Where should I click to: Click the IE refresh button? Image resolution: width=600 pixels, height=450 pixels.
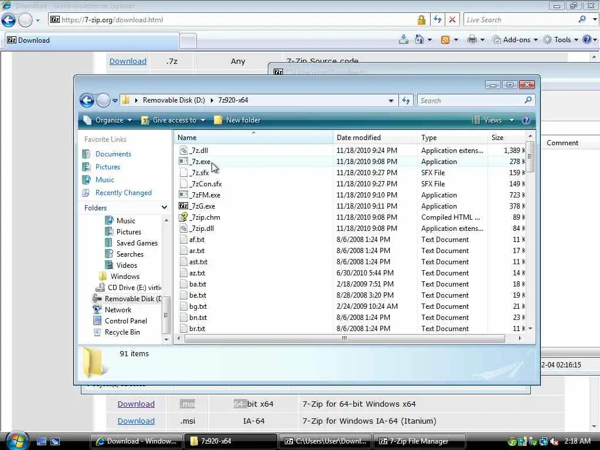437,19
